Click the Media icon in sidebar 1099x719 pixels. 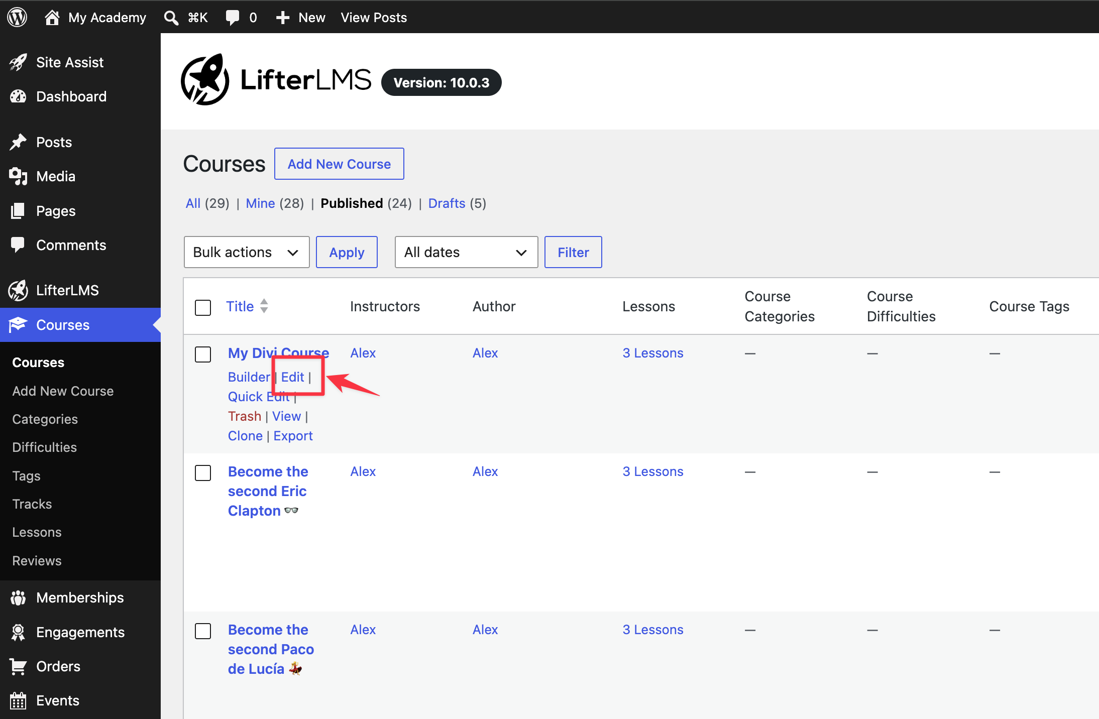[x=18, y=176]
